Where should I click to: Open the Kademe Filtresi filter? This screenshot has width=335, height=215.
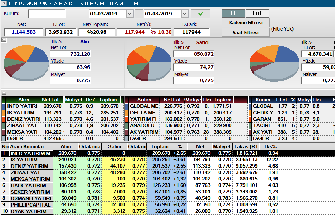246,23
